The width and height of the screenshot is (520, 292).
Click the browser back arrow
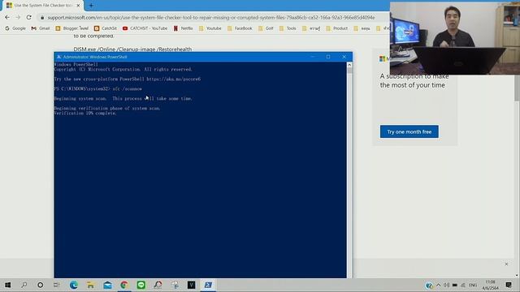(x=7, y=17)
